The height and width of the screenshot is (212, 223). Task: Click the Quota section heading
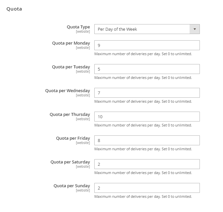(14, 9)
